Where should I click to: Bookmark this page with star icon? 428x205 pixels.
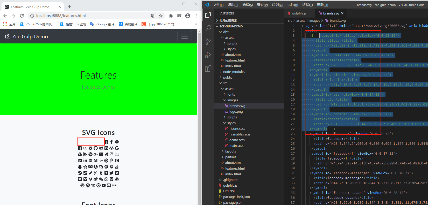tap(161, 16)
